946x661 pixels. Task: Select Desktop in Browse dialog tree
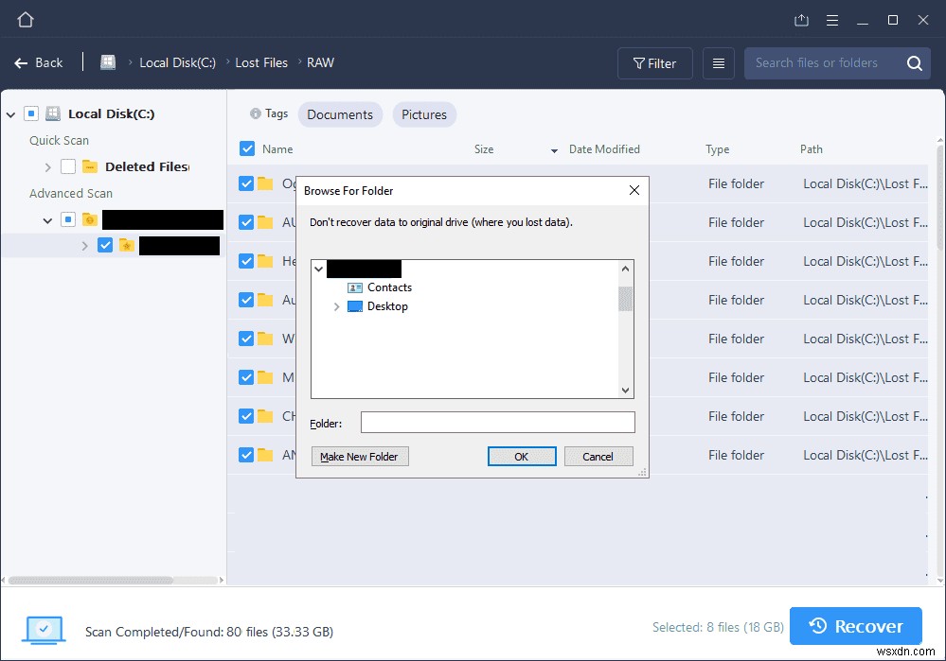coord(387,306)
